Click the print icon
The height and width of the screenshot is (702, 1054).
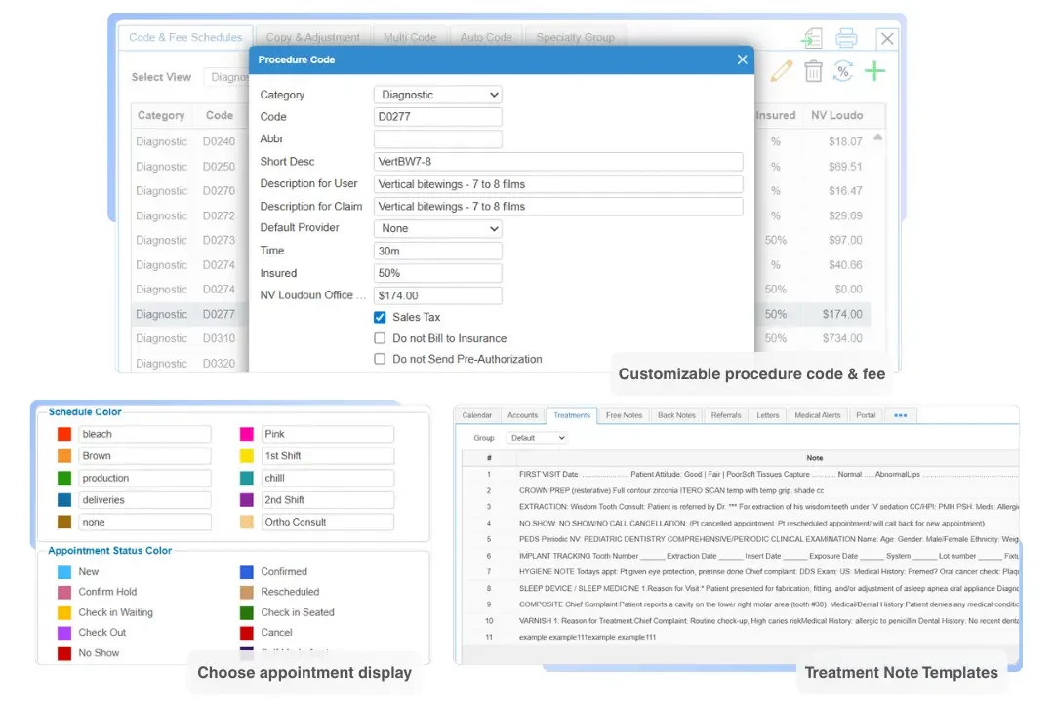[846, 37]
